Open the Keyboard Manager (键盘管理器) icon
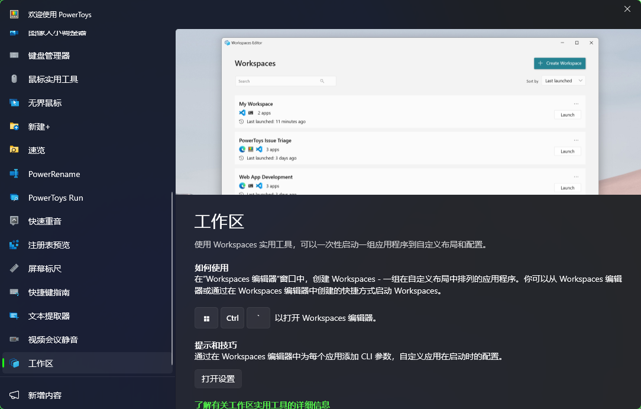Viewport: 641px width, 409px height. coord(14,55)
